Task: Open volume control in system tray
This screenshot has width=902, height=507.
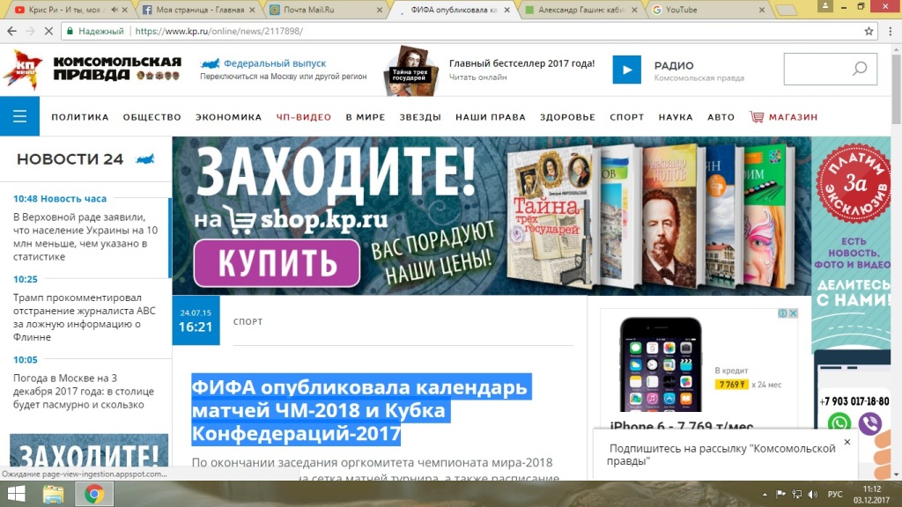Action: [812, 495]
